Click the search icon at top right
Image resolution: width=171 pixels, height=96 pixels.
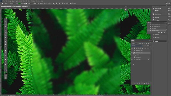[x=169, y=3]
